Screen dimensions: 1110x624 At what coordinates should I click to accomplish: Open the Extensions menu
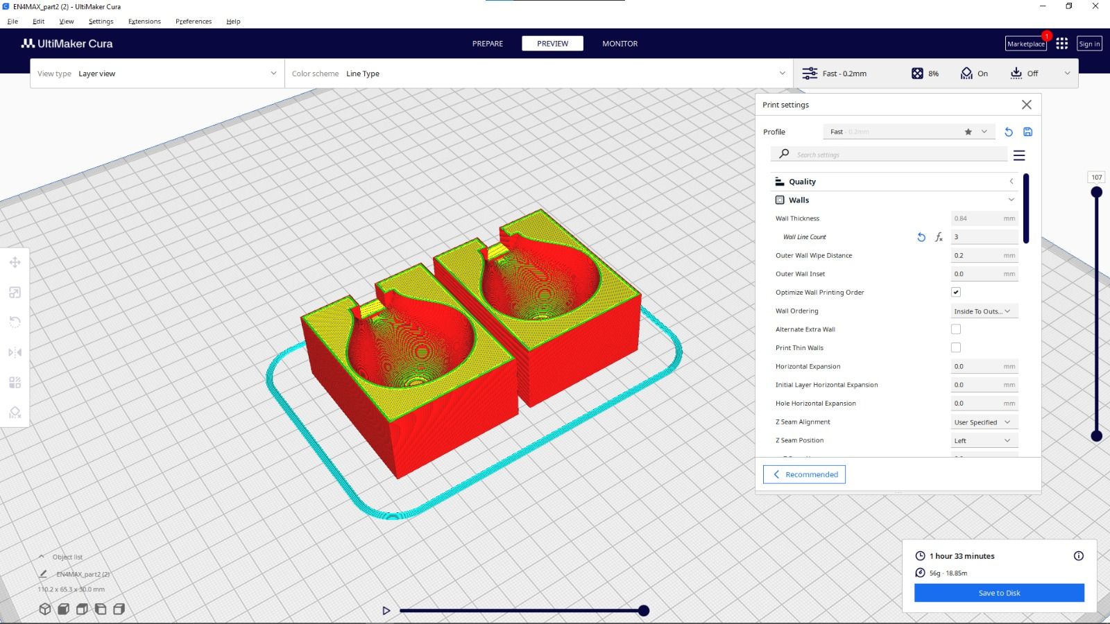[x=144, y=21]
